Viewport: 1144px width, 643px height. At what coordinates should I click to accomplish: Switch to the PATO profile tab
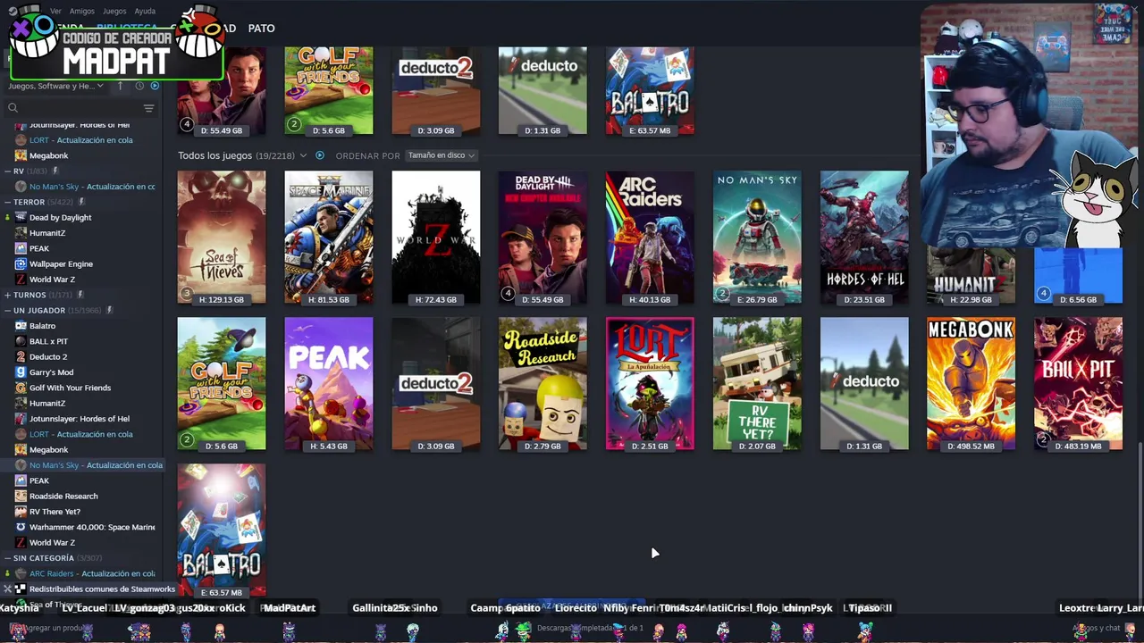(x=261, y=29)
